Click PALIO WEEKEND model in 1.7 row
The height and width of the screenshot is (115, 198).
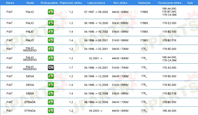pyautogui.click(x=30, y=68)
